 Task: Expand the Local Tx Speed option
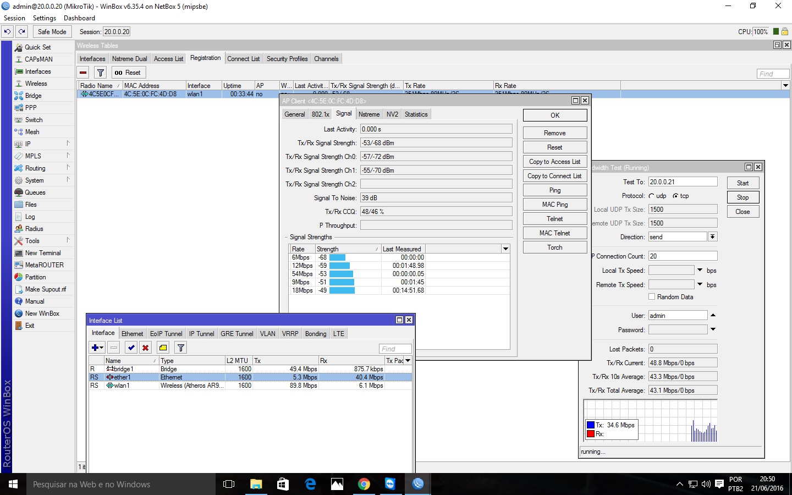tap(700, 270)
